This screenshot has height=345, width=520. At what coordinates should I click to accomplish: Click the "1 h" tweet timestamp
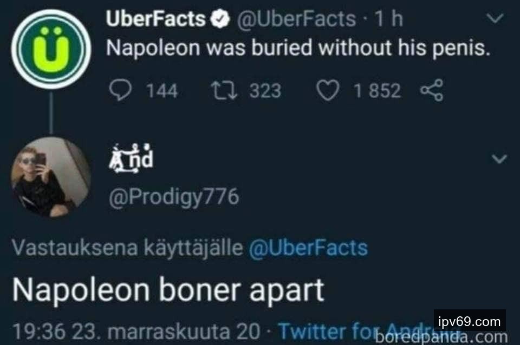tap(389, 19)
